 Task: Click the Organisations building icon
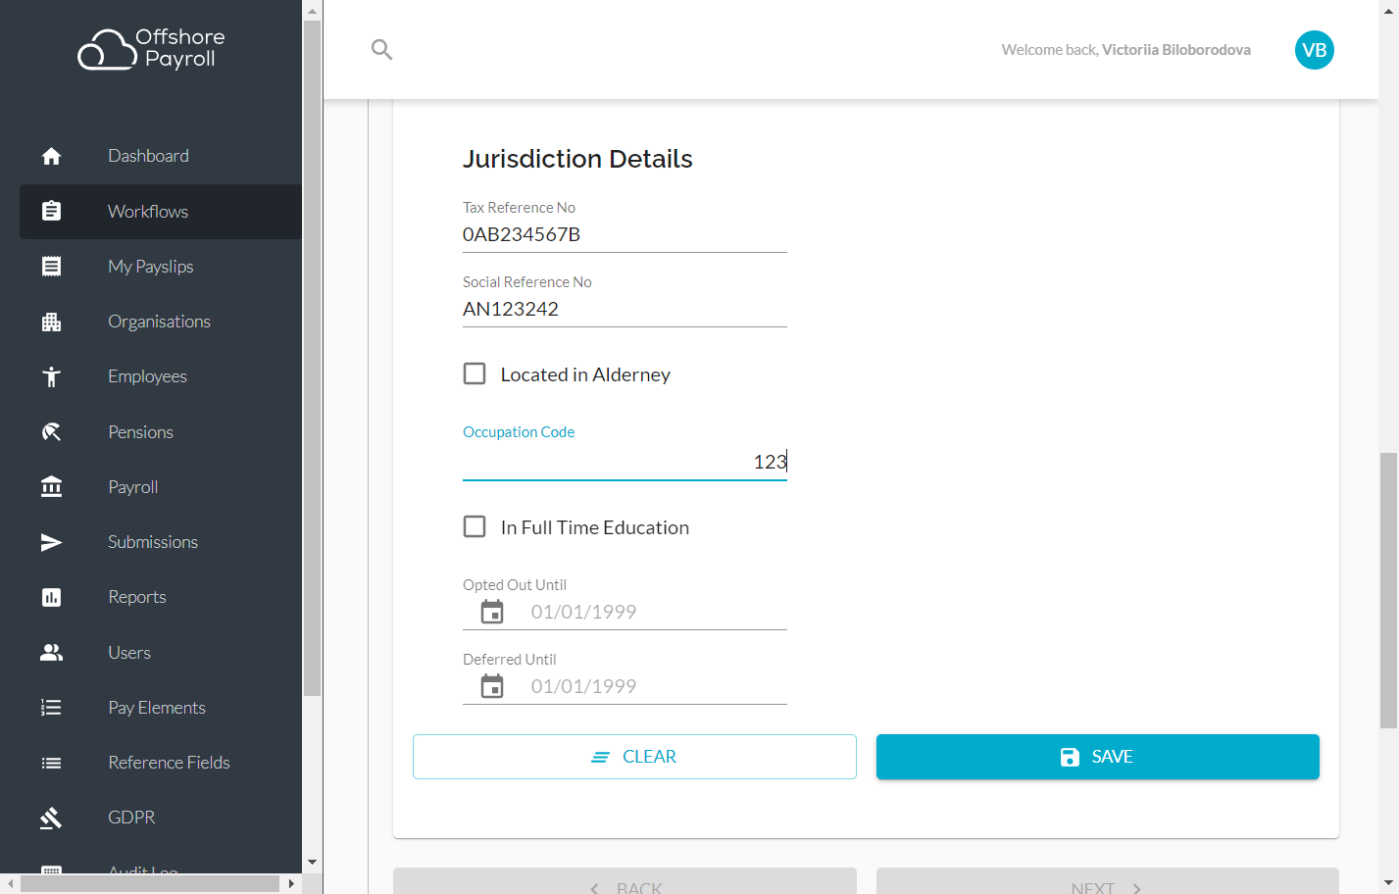(x=51, y=322)
